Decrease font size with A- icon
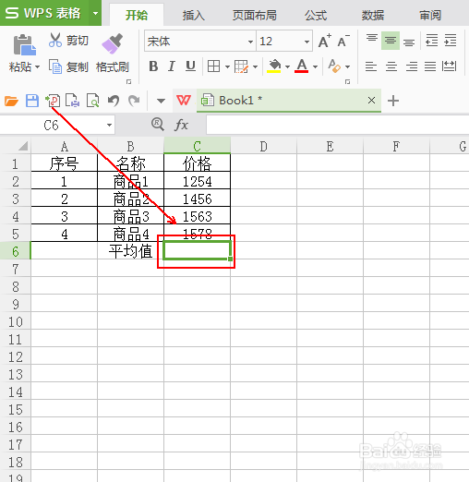 (343, 41)
